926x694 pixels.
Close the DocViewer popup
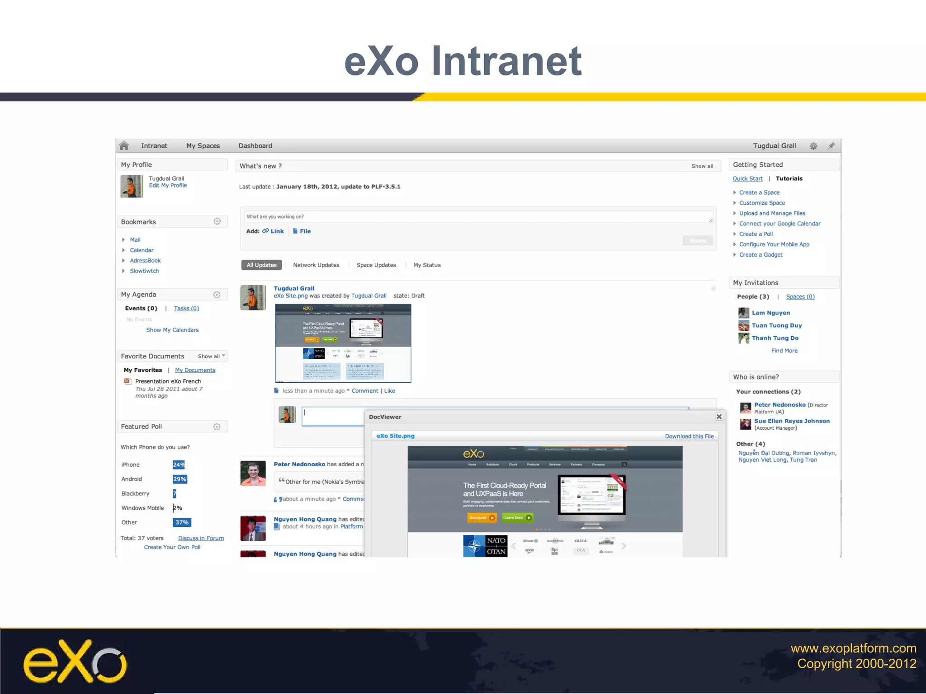719,417
